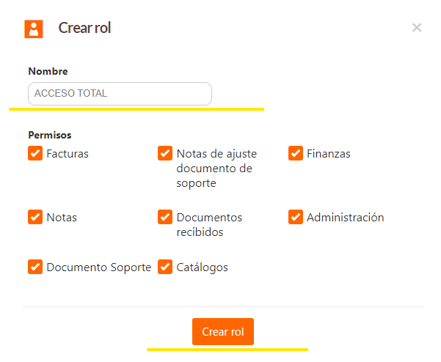Click the Documentos recibidos label text
The width and height of the screenshot is (441, 362).
(209, 225)
